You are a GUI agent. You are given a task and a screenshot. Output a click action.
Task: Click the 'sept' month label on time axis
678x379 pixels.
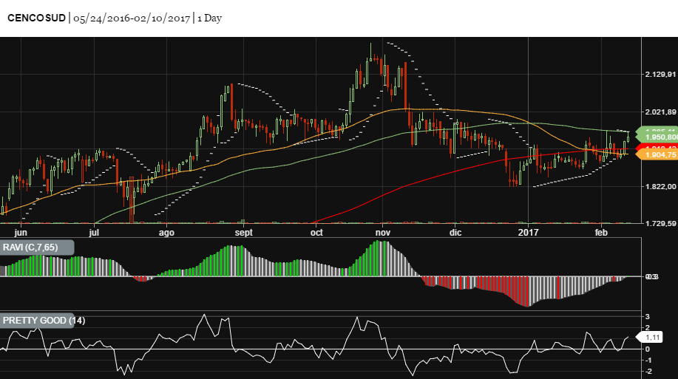coord(243,233)
